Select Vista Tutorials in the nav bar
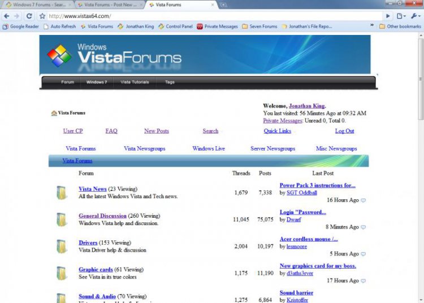 click(x=135, y=82)
